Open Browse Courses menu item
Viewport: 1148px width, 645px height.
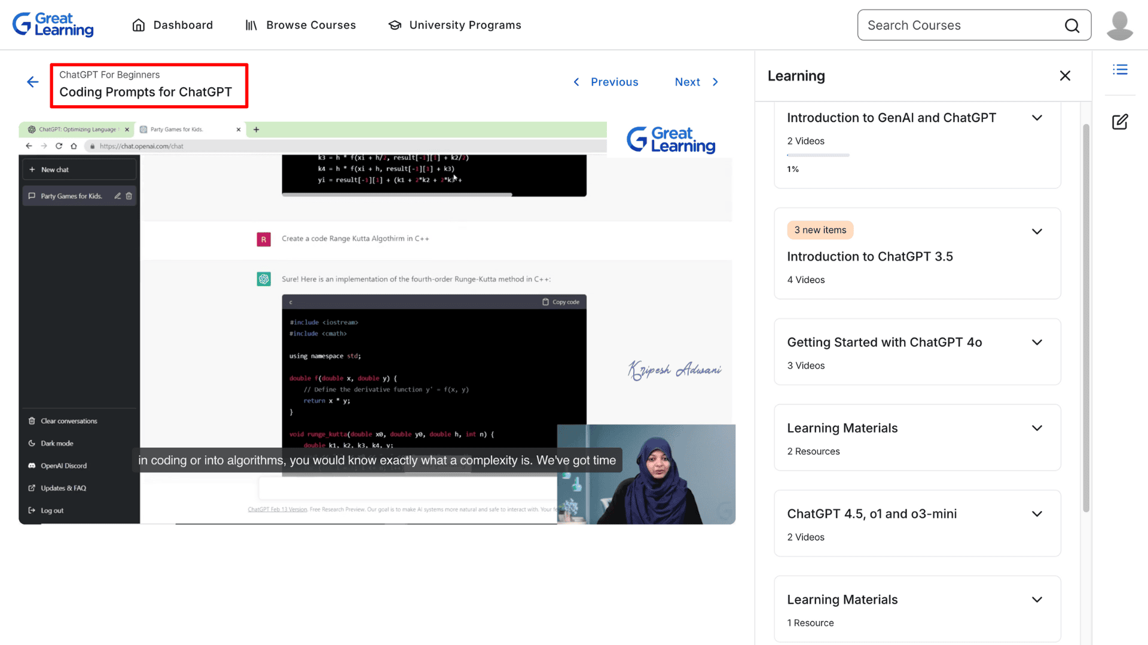pos(310,25)
